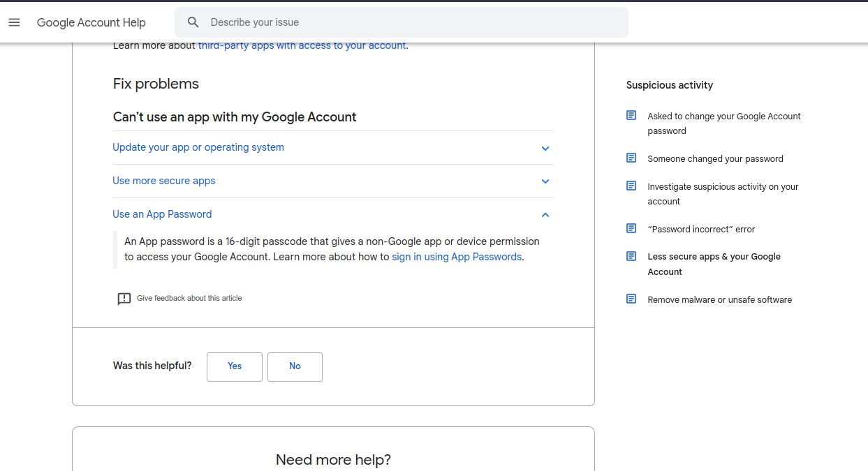Click article icon beside 'Remove malware or unsafe software'
Screen dimensions: 868x471
pyautogui.click(x=631, y=299)
